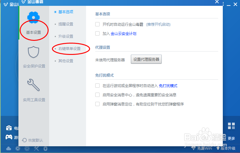
Task: Check 启用安全消息中心 checkbox
Action: coord(97,95)
